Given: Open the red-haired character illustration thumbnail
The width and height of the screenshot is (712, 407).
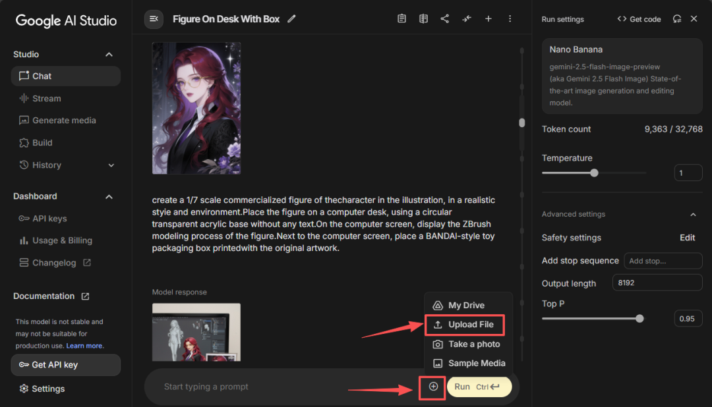Looking at the screenshot, I should point(196,109).
